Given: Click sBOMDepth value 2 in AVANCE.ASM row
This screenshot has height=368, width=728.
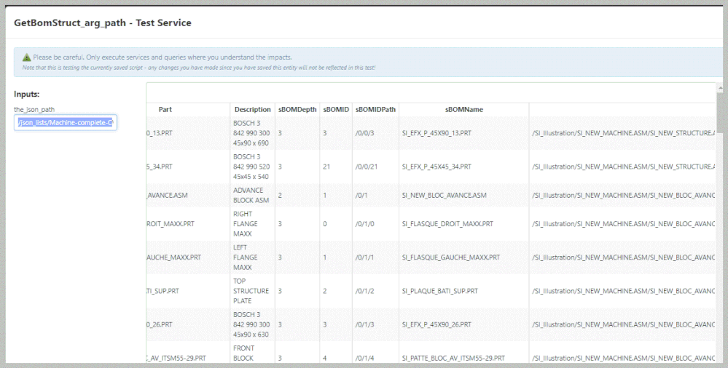Looking at the screenshot, I should pyautogui.click(x=280, y=195).
